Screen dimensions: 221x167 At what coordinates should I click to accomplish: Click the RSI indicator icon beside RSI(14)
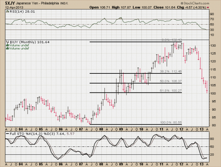pos(7,11)
